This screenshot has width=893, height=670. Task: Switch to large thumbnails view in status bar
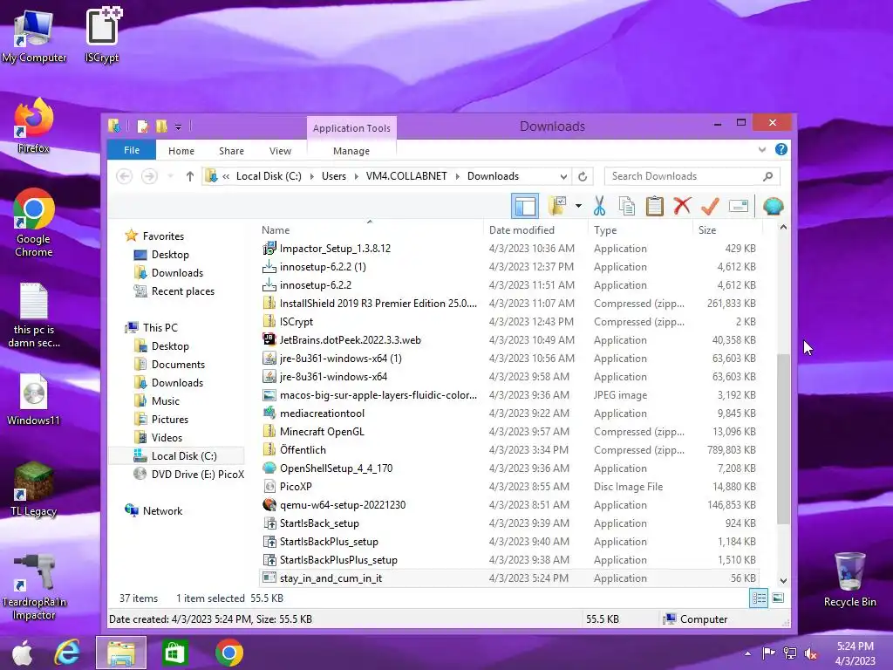778,598
